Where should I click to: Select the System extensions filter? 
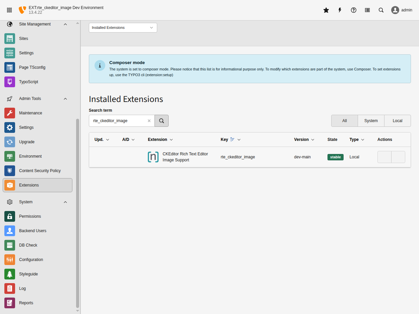(x=371, y=120)
